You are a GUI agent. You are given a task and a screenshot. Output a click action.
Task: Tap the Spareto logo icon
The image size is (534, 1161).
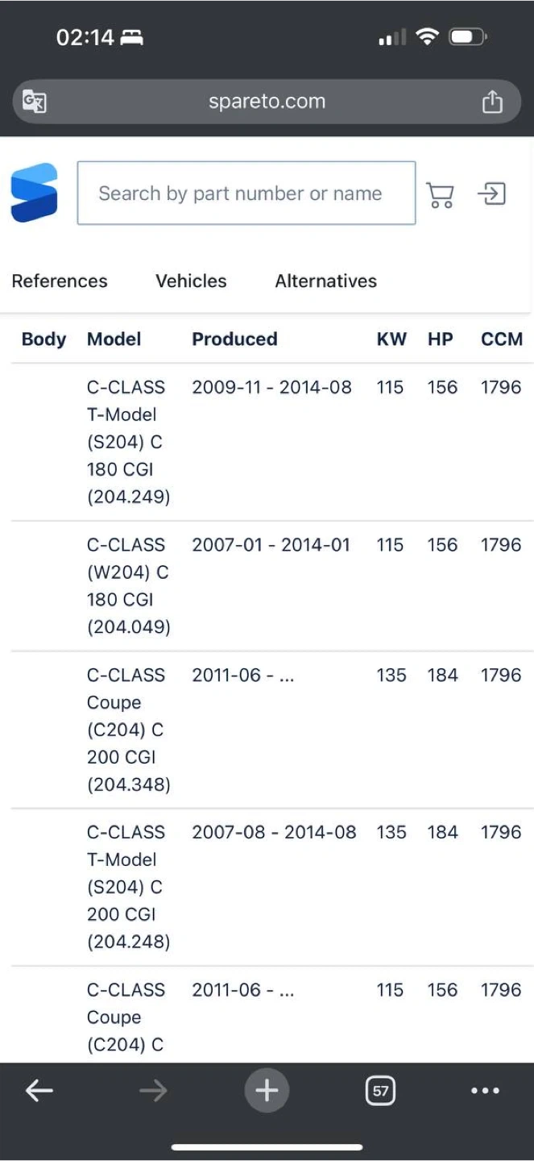pyautogui.click(x=35, y=193)
